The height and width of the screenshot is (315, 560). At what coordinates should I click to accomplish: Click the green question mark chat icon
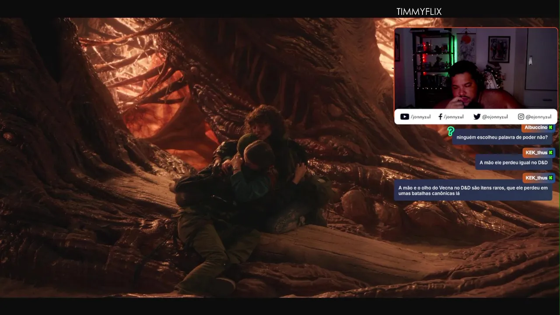pyautogui.click(x=451, y=131)
